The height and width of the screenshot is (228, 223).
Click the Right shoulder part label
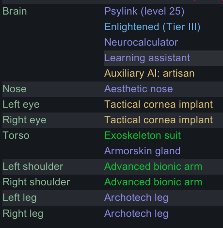(36, 182)
